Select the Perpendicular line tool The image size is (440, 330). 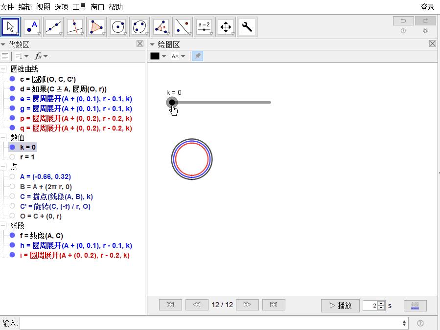[x=75, y=27]
